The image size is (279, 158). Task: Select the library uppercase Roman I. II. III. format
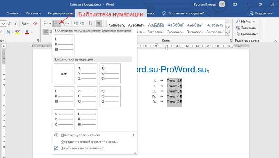[x=64, y=97]
